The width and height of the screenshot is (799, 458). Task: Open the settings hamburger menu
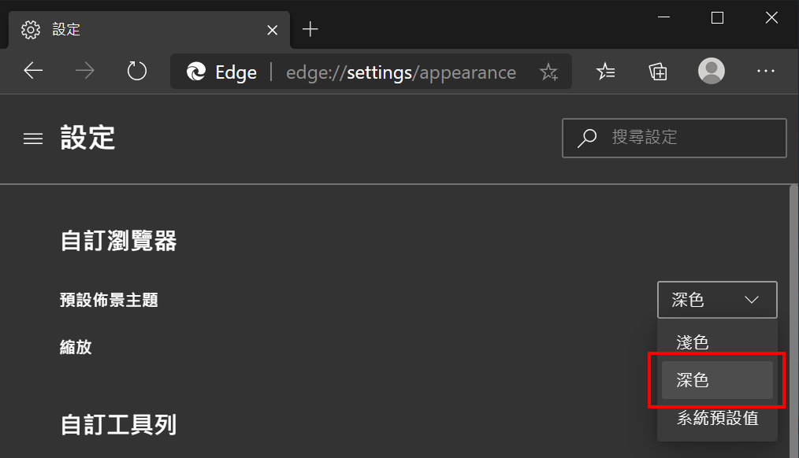click(x=33, y=139)
